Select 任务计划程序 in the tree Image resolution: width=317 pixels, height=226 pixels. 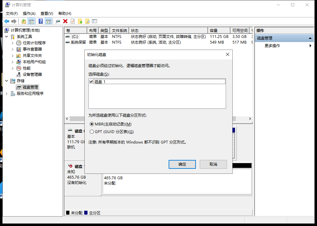pyautogui.click(x=34, y=43)
